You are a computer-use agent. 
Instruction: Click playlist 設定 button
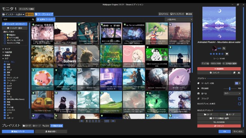point(46,126)
